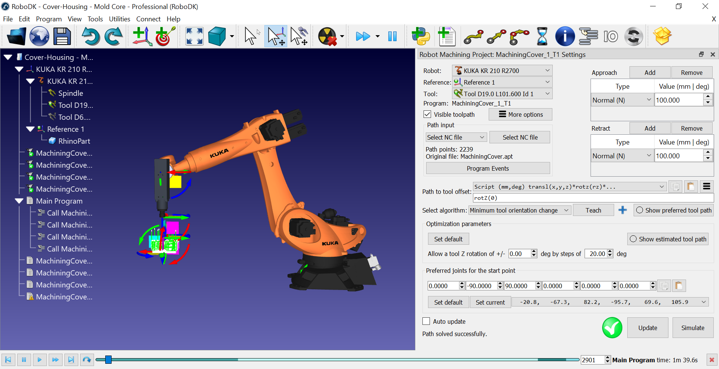Collapse the Main Program tree node

click(19, 201)
